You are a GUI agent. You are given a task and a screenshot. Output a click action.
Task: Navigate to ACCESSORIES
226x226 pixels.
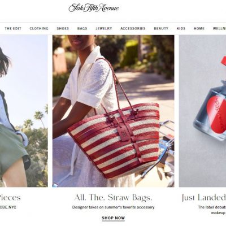[x=133, y=29]
